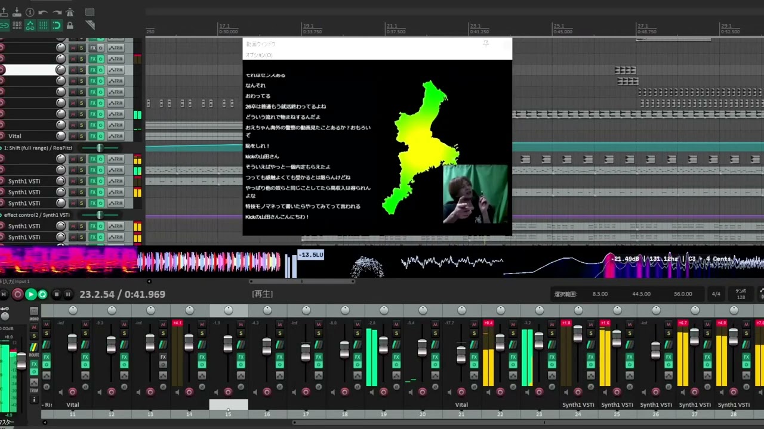Click the Redo arrow in the toolbar
Screen dimensions: 764x429
pyautogui.click(x=57, y=13)
